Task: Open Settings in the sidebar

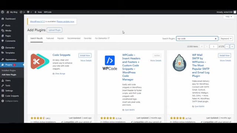Action: pos(9,91)
